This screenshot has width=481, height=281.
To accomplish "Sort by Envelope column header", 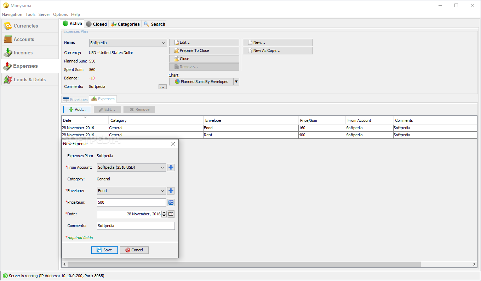I will point(251,120).
